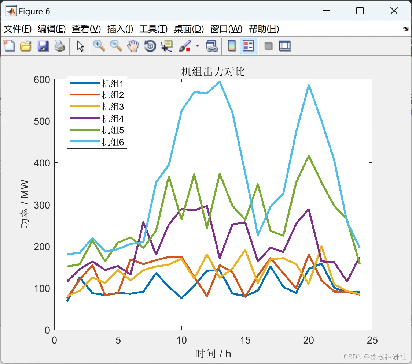Click the green curve peak at hour 20
This screenshot has height=364, width=412.
(309, 156)
